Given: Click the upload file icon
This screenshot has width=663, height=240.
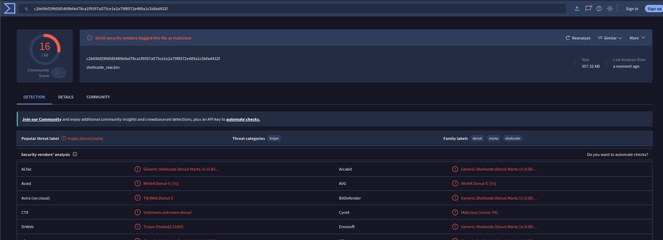Looking at the screenshot, I should tap(577, 8).
